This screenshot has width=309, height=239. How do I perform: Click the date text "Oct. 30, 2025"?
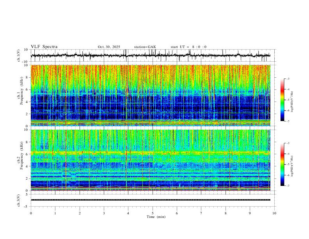pos(109,47)
